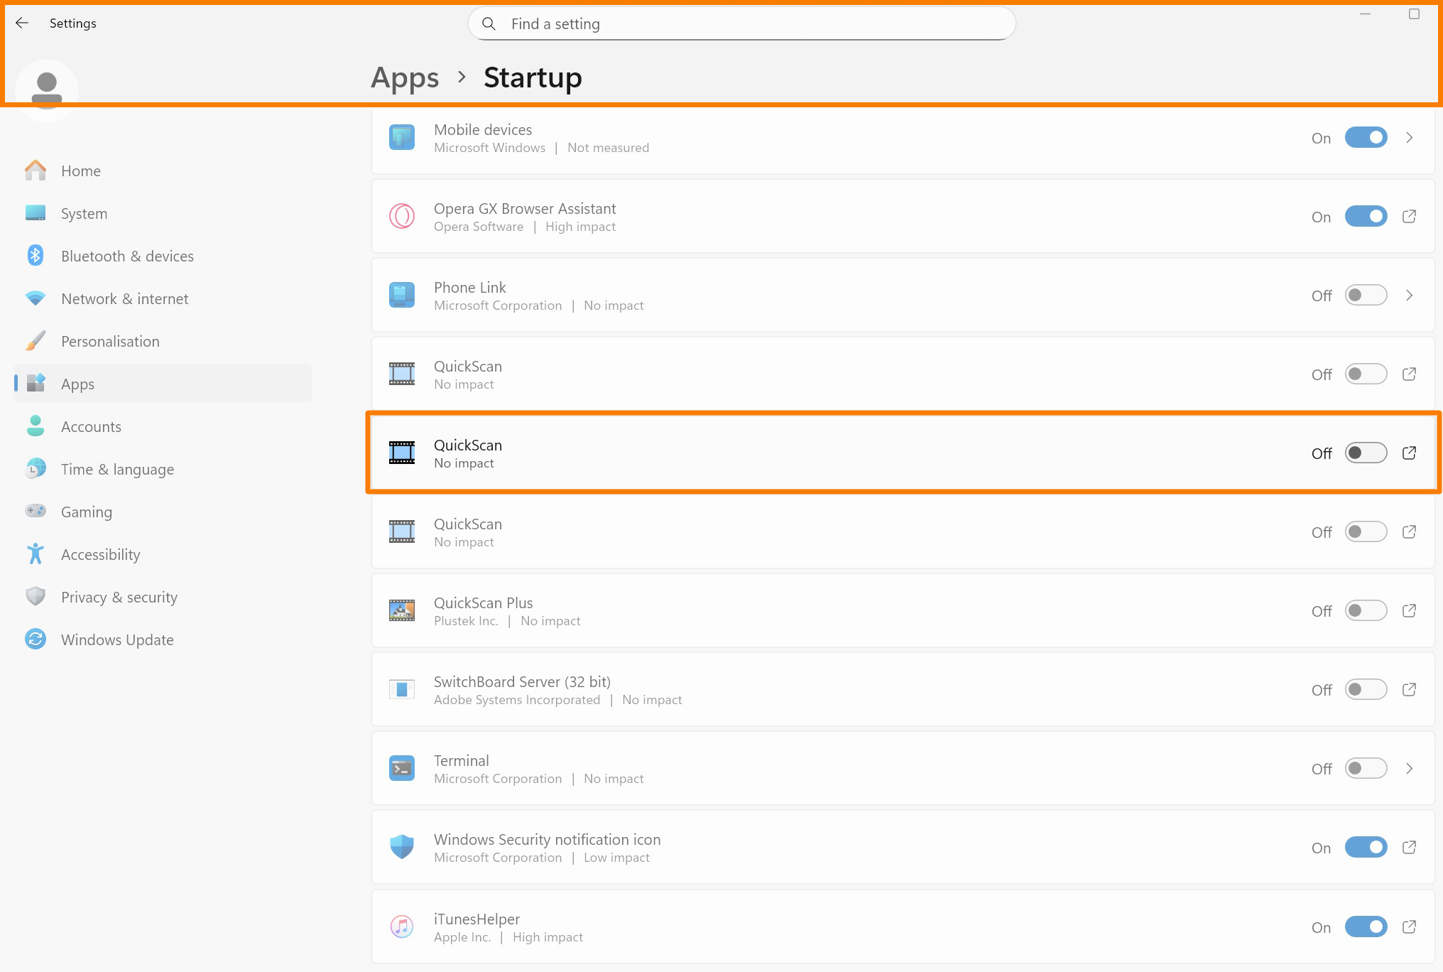This screenshot has width=1443, height=972.
Task: Open file location for SwitchBoard Server
Action: click(1410, 690)
